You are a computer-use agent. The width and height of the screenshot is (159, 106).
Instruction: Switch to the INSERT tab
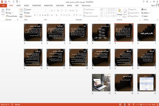(19, 6)
